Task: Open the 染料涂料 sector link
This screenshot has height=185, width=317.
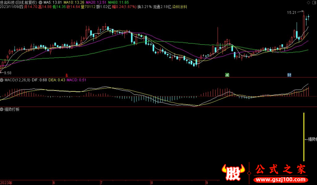Action: coord(180,7)
